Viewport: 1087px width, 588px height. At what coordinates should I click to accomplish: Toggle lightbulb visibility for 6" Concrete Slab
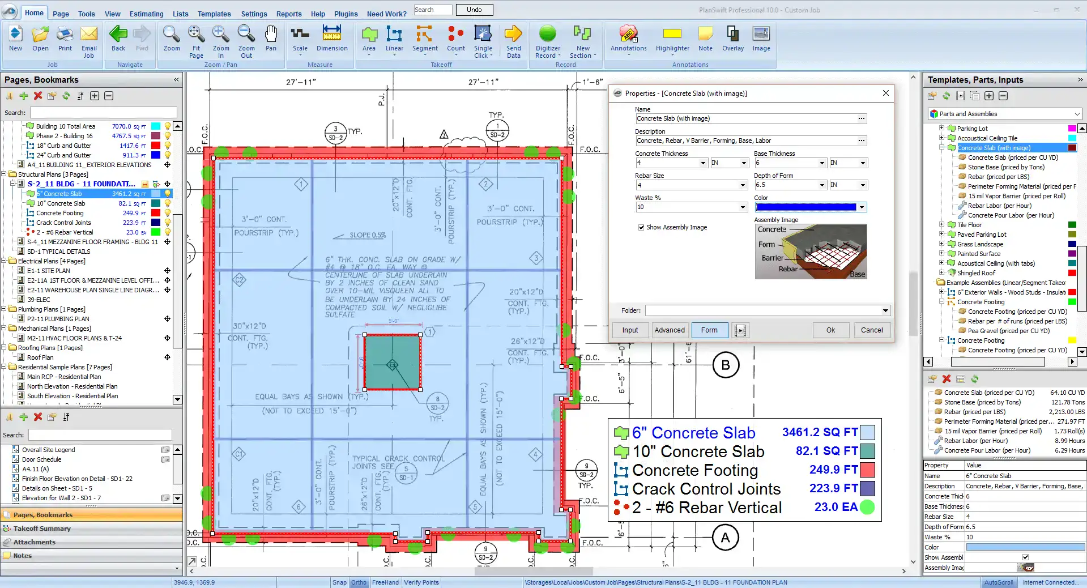click(x=168, y=194)
